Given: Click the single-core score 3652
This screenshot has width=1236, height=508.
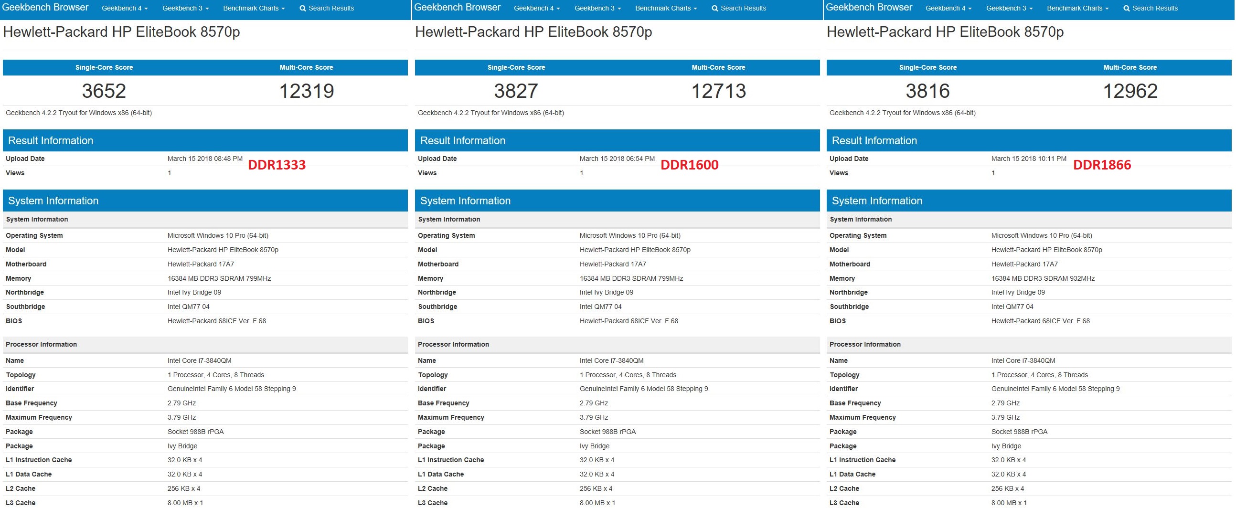Looking at the screenshot, I should coord(104,91).
